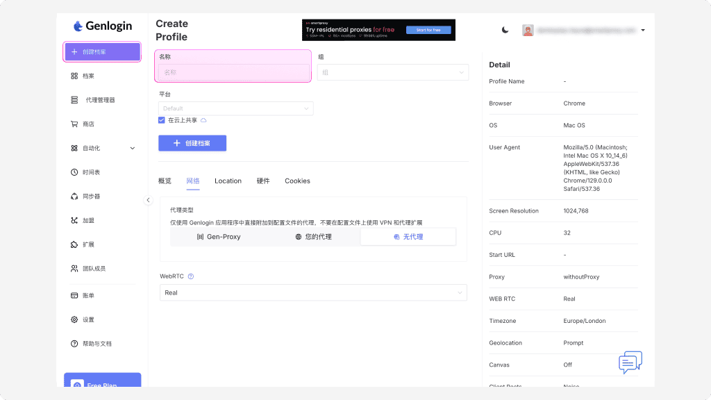Expand the WebRTC Real dropdown
The height and width of the screenshot is (400, 711).
(312, 293)
